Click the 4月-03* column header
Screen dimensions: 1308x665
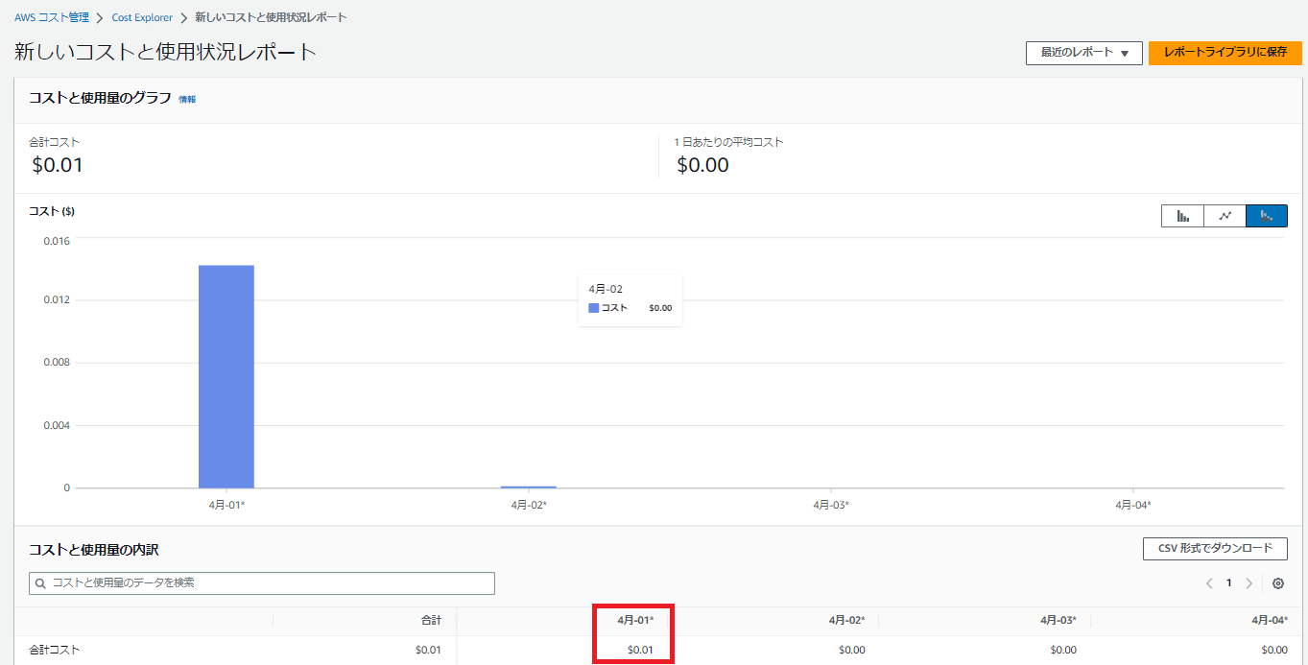tap(1058, 621)
